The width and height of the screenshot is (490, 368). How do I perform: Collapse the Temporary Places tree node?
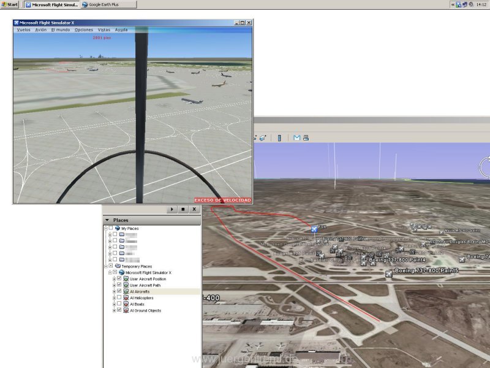(x=106, y=267)
